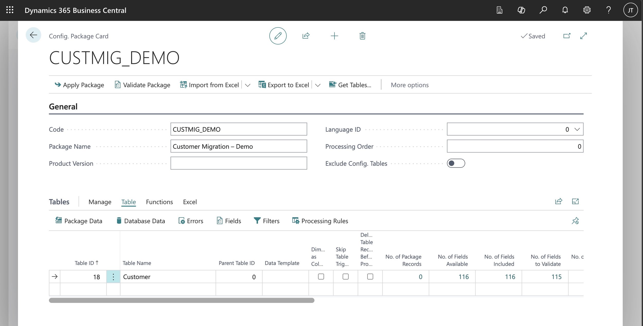The height and width of the screenshot is (326, 643).
Task: Click Validate Package
Action: 142,85
